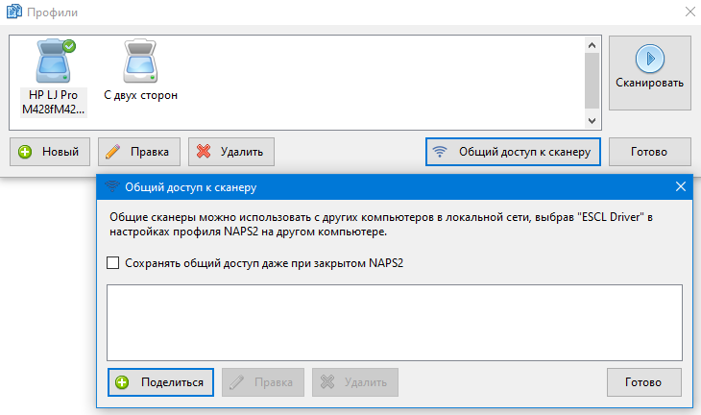Close the Профили window
This screenshot has width=701, height=415.
point(689,12)
